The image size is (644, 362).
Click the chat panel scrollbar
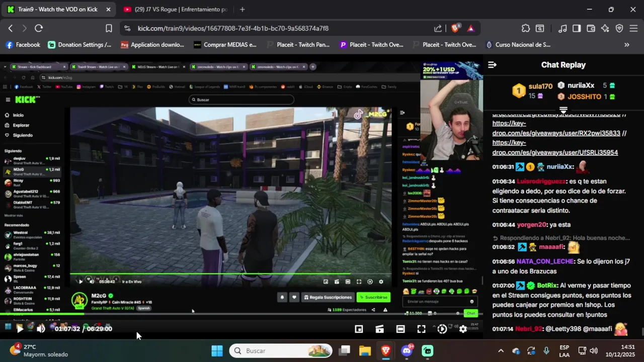tap(642, 332)
